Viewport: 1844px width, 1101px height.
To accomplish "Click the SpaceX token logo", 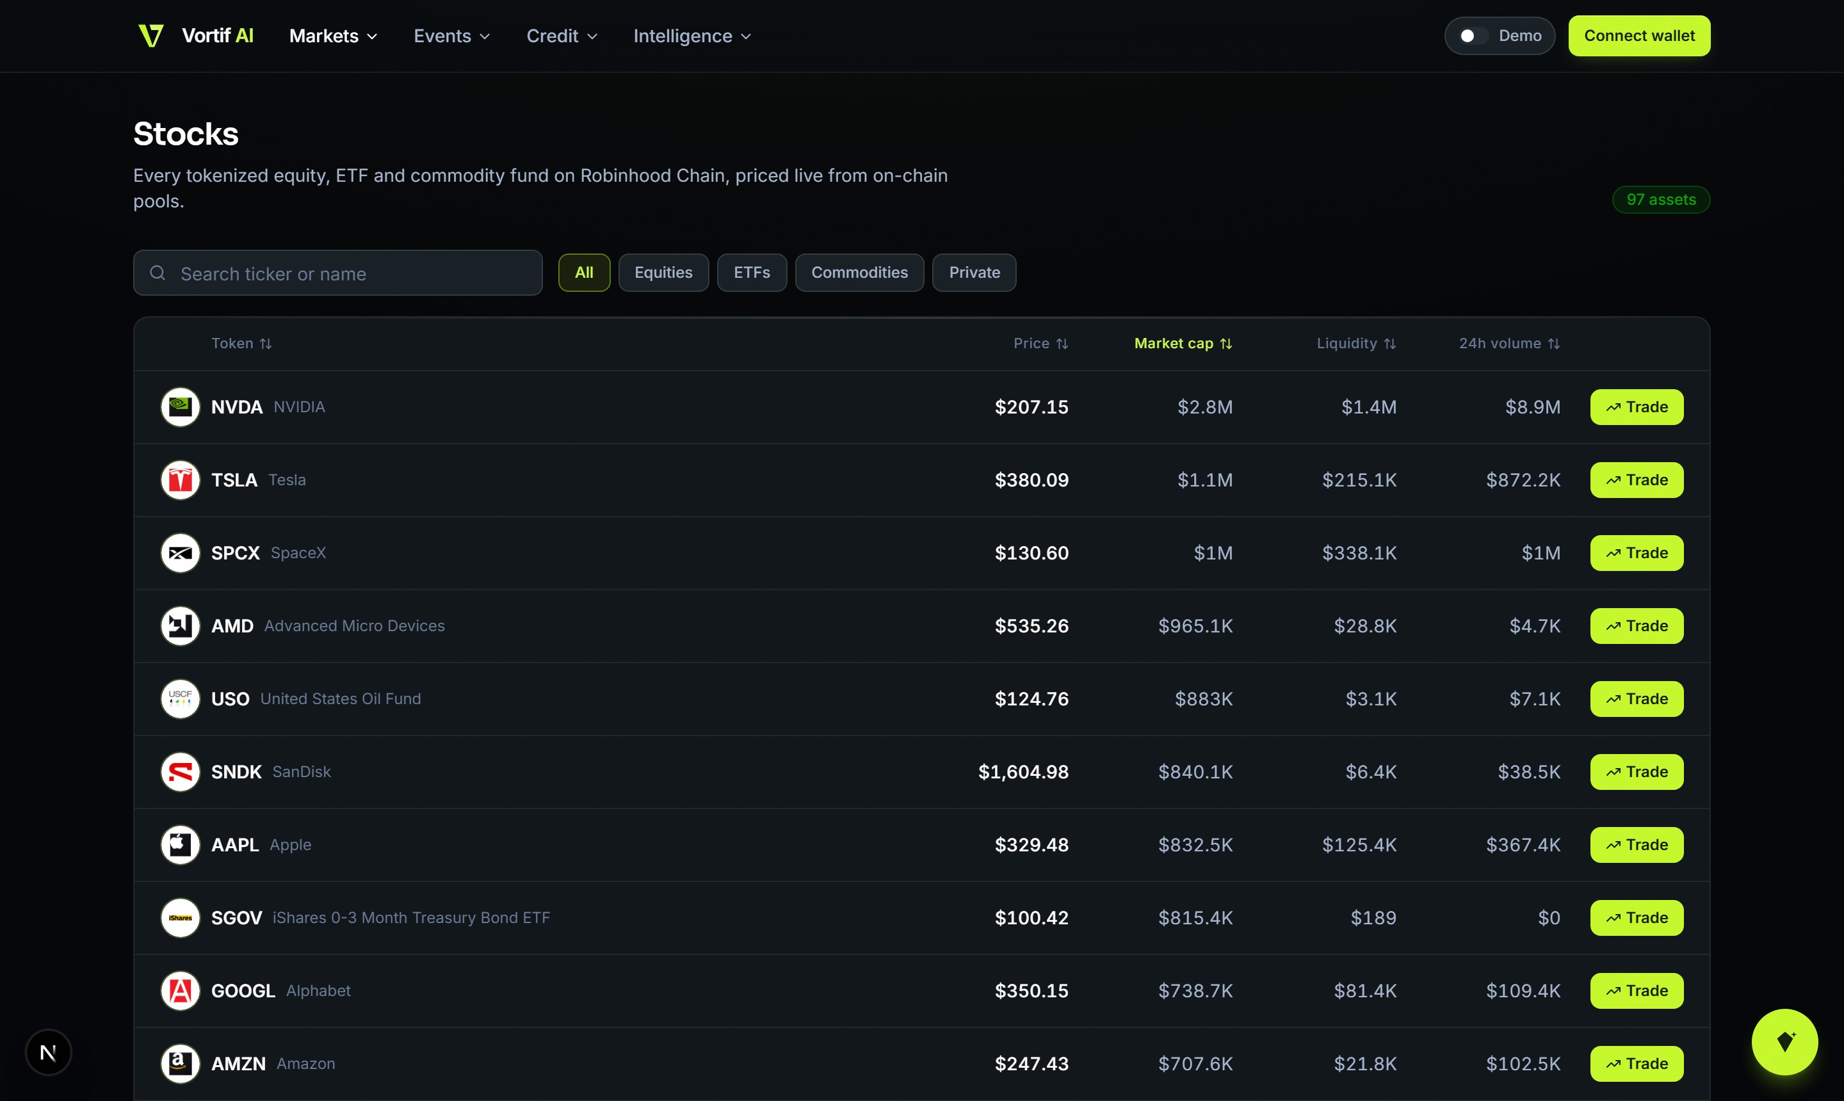I will pyautogui.click(x=181, y=552).
